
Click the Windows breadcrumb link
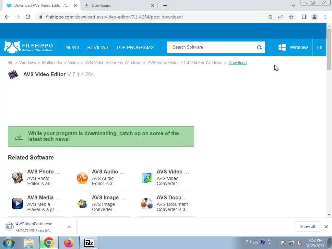coord(28,63)
